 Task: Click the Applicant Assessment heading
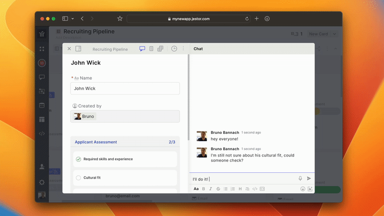(x=96, y=142)
